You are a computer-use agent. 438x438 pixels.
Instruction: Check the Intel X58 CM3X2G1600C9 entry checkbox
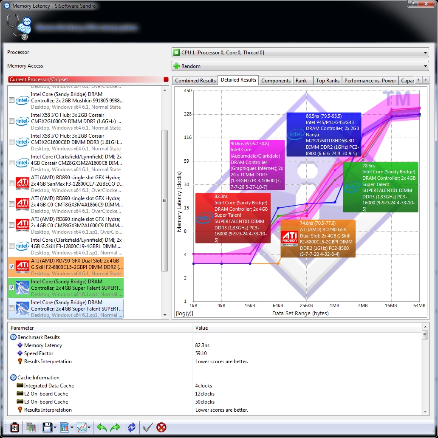(x=12, y=121)
